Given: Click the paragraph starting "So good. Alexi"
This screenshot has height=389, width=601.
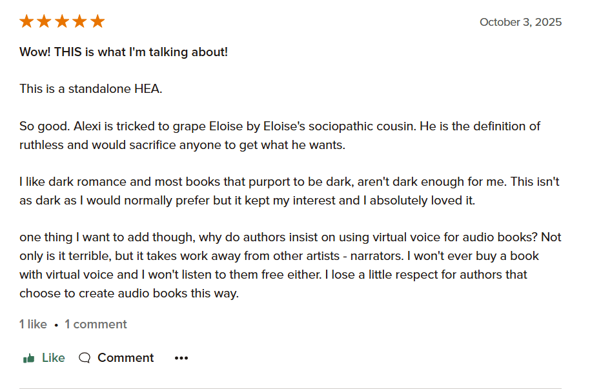Looking at the screenshot, I should (280, 135).
